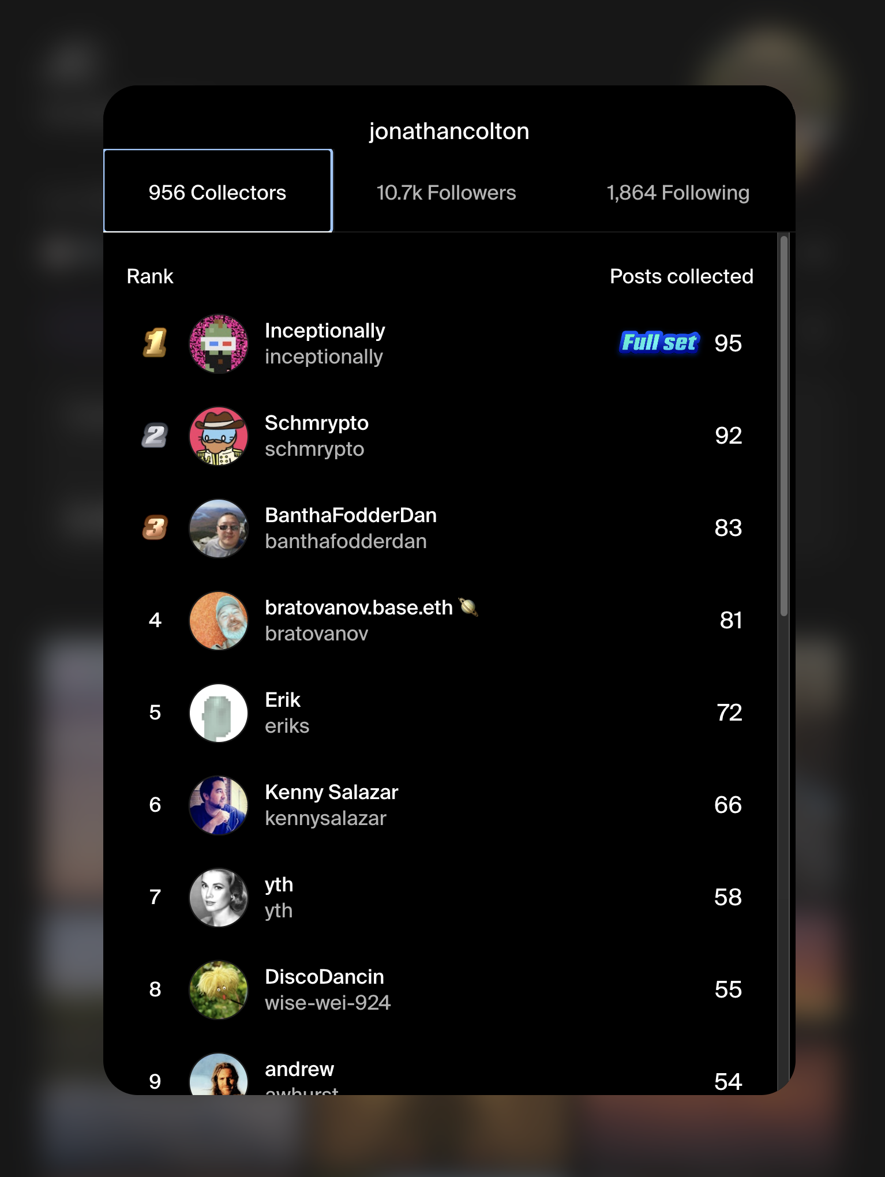Open BanthaFodderDan's profile photo

(219, 528)
